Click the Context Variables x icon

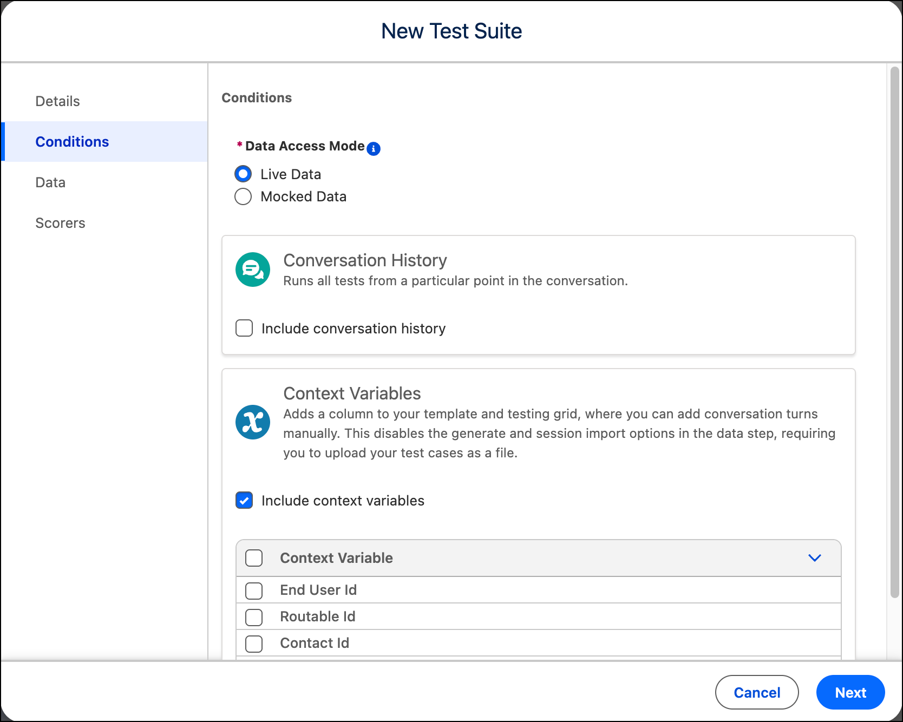click(x=253, y=422)
